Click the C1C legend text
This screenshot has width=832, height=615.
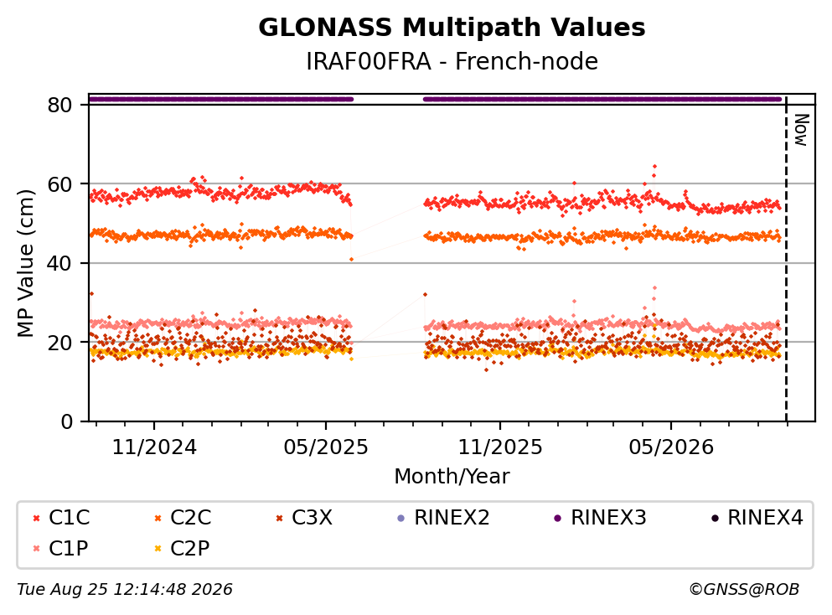pyautogui.click(x=69, y=518)
